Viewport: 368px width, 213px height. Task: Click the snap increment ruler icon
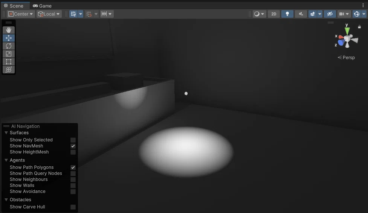pyautogui.click(x=104, y=14)
